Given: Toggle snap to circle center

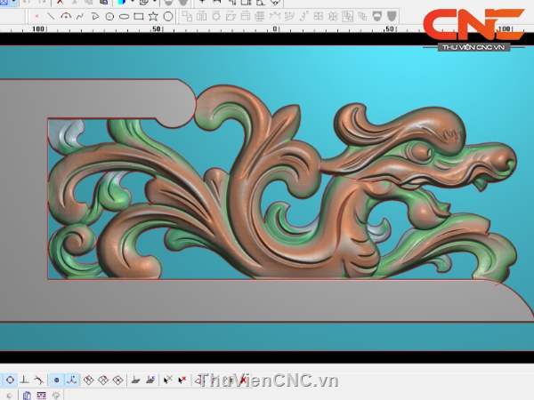Looking at the screenshot, I should (10, 380).
